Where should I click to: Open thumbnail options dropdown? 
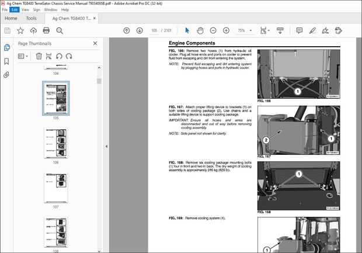click(23, 56)
